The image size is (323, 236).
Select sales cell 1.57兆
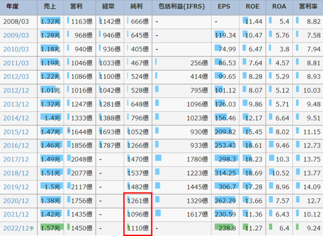point(50,228)
